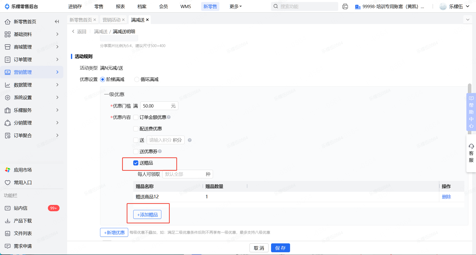
Task: Click the 帮助中心 side icon
Action: tap(471, 112)
